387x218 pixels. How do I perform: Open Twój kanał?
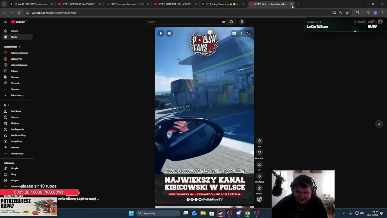pyautogui.click(x=17, y=111)
